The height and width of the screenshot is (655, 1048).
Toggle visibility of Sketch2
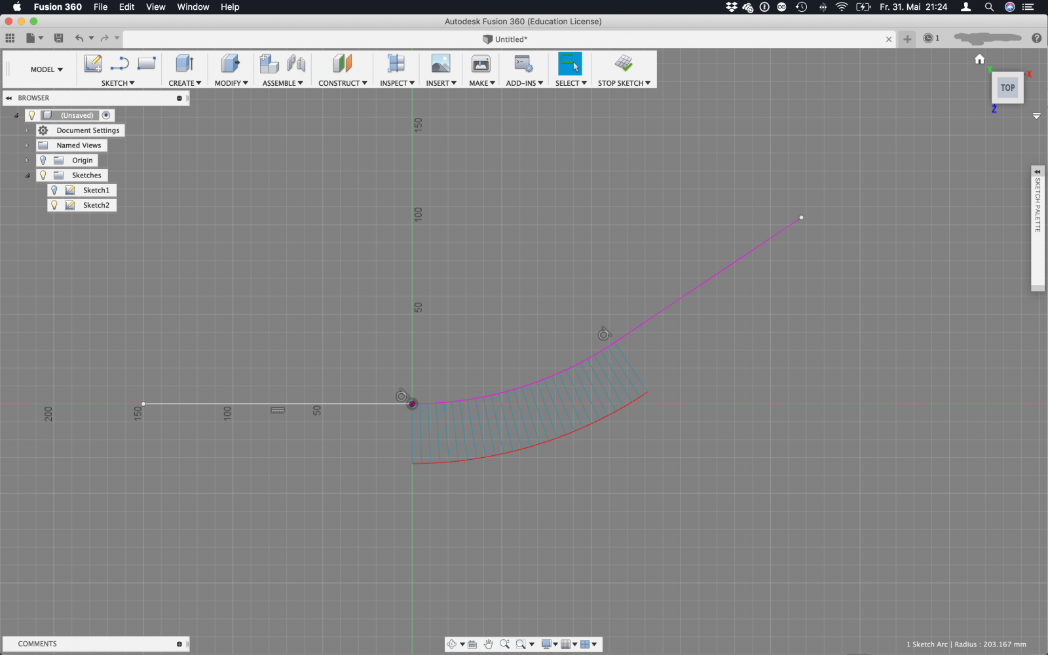54,205
